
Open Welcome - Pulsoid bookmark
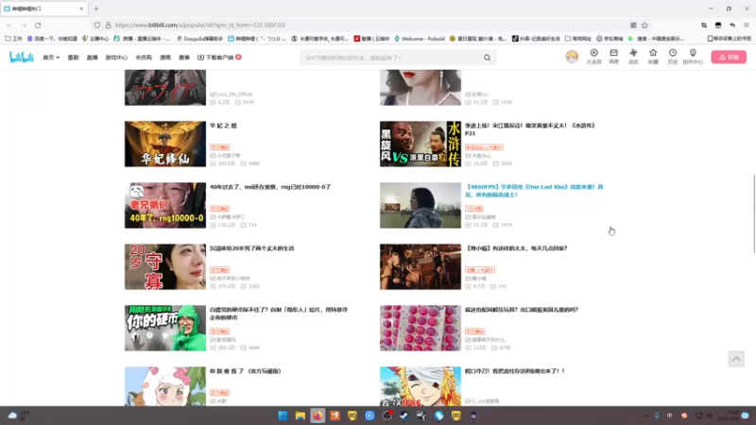pyautogui.click(x=420, y=39)
